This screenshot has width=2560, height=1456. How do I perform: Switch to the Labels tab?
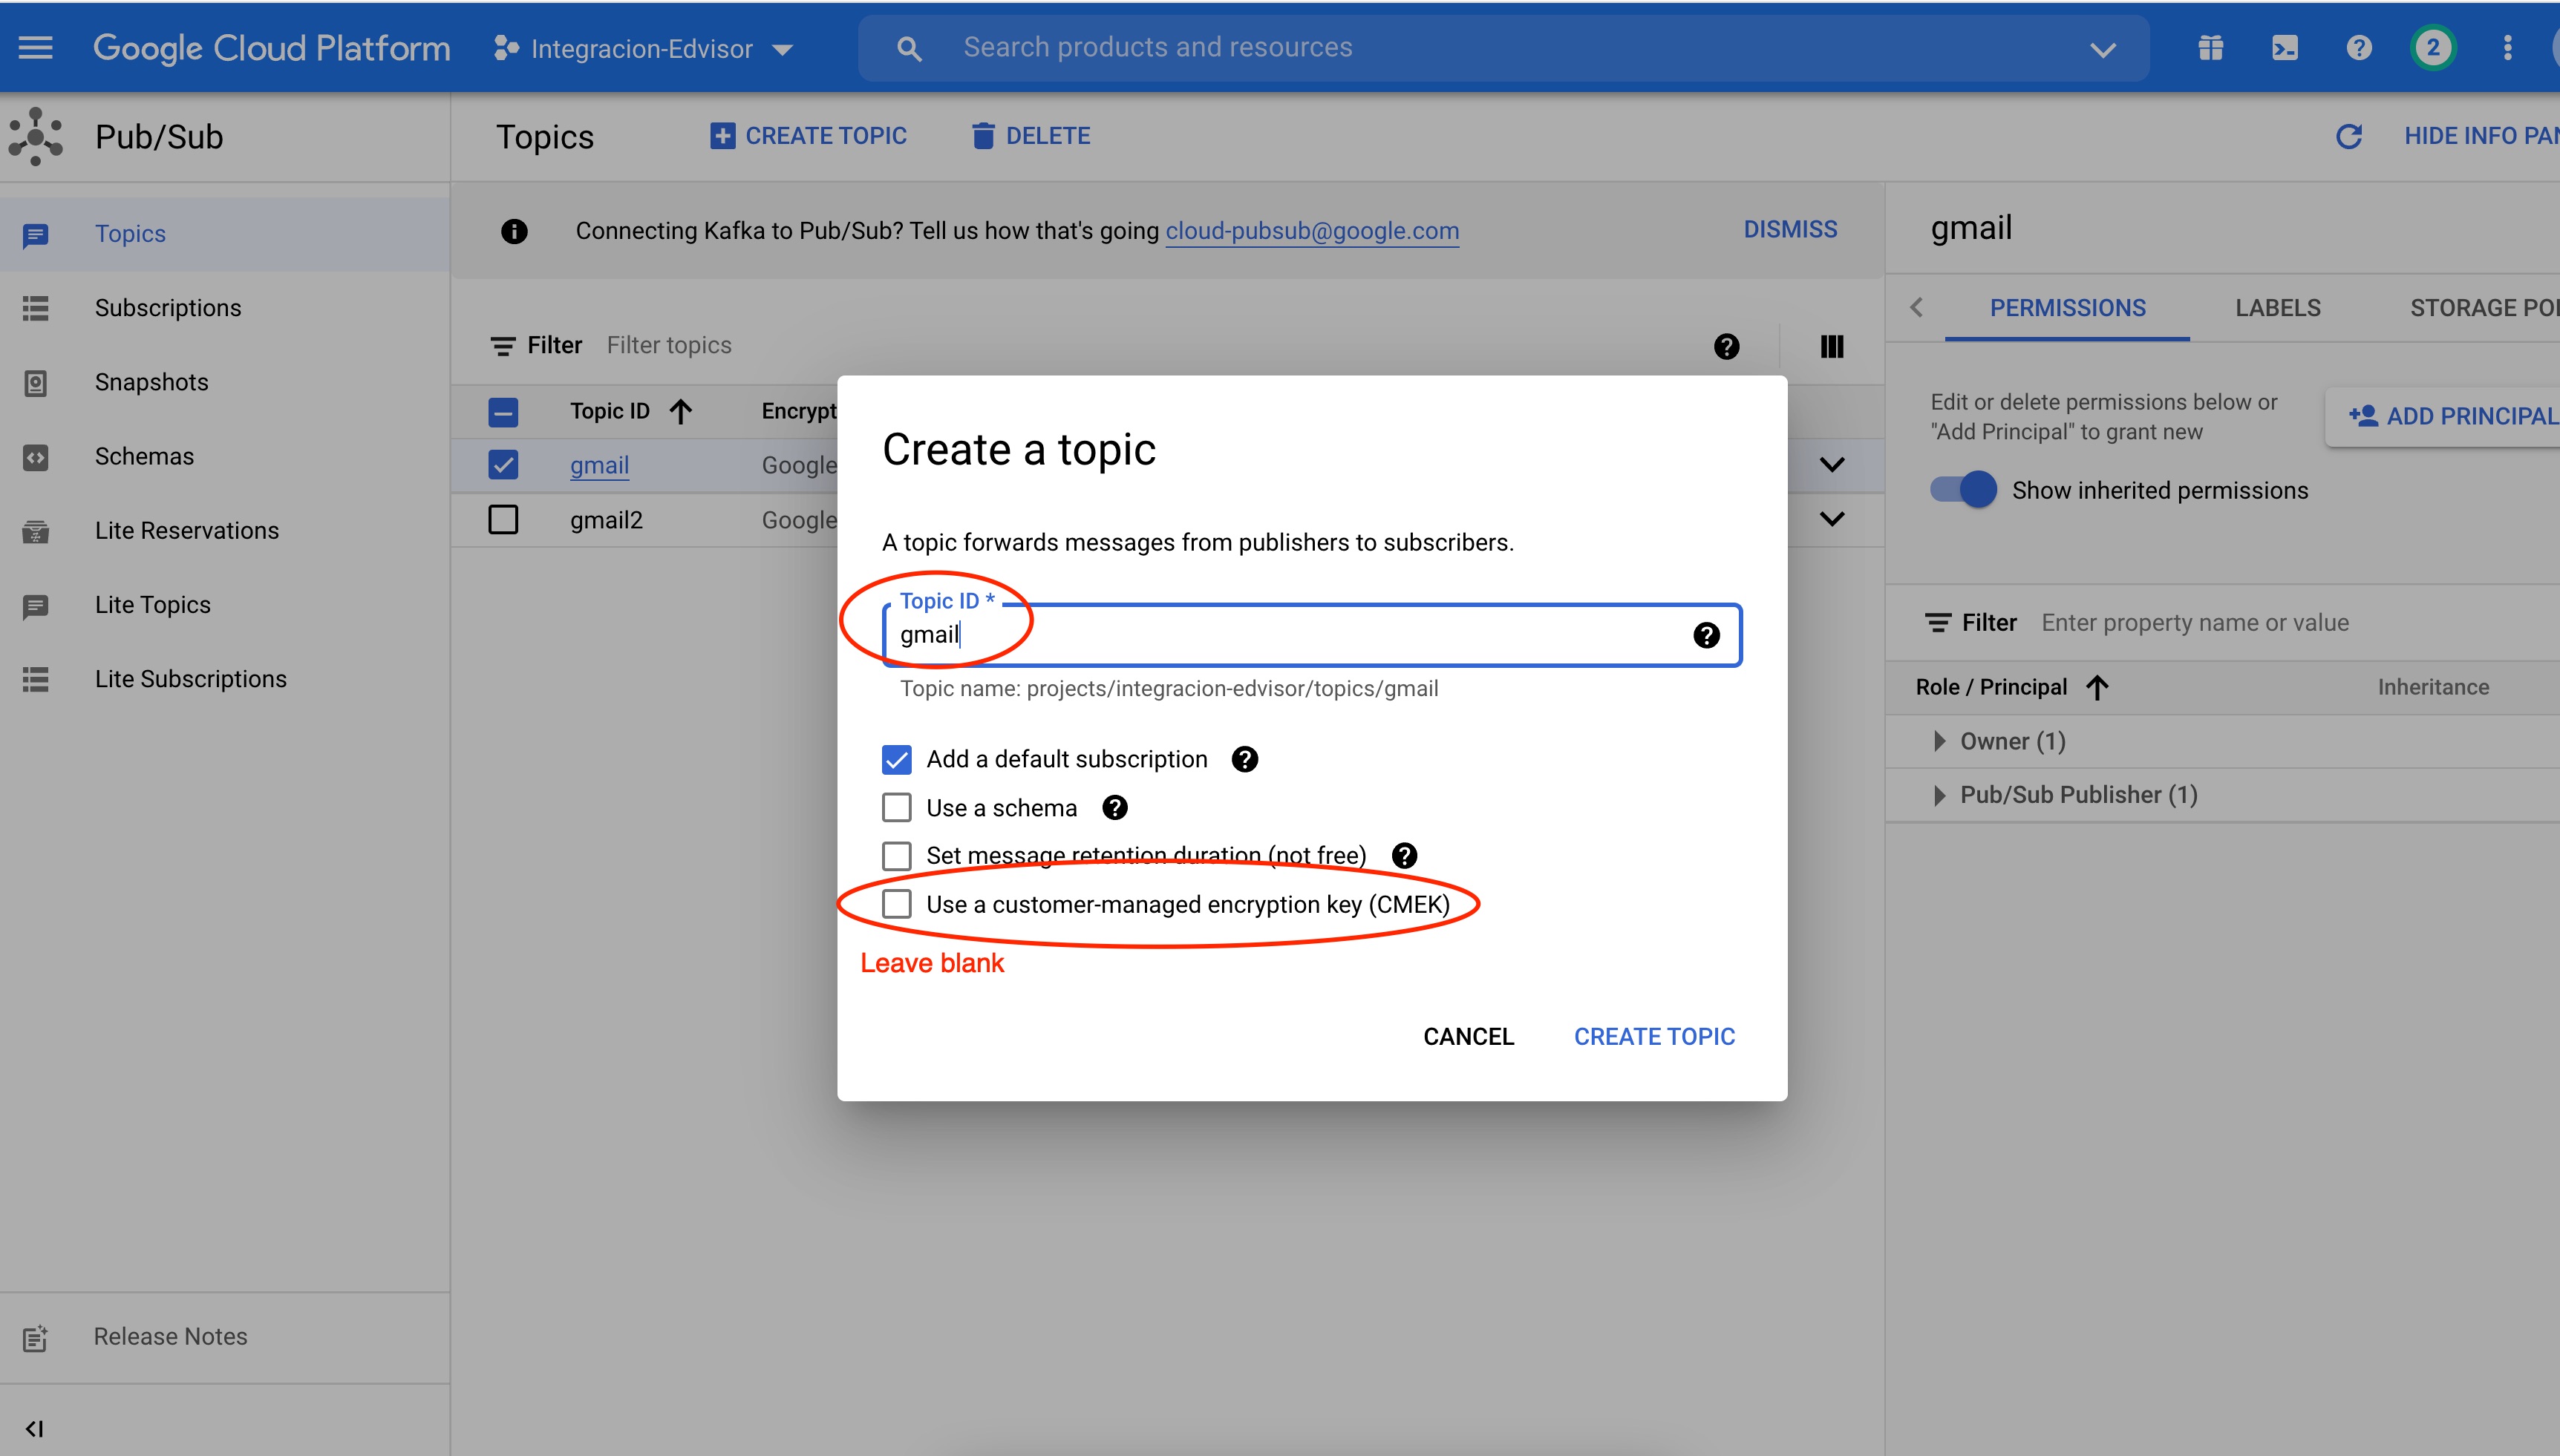coord(2278,308)
